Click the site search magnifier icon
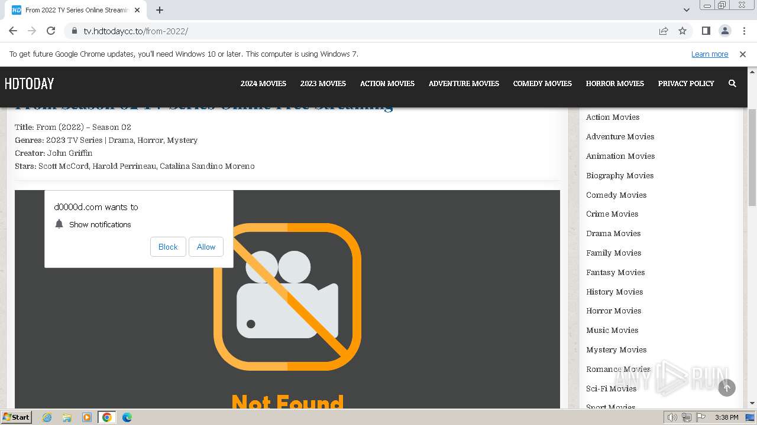This screenshot has height=425, width=757. 732,83
